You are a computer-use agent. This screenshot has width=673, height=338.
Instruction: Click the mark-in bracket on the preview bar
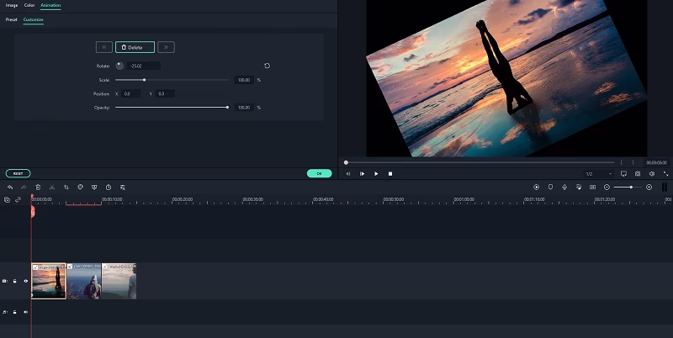621,162
